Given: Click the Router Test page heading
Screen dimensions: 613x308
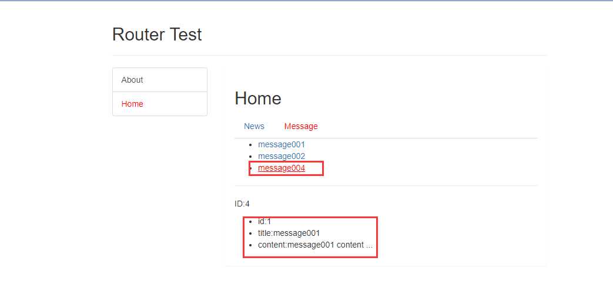Looking at the screenshot, I should pos(157,35).
